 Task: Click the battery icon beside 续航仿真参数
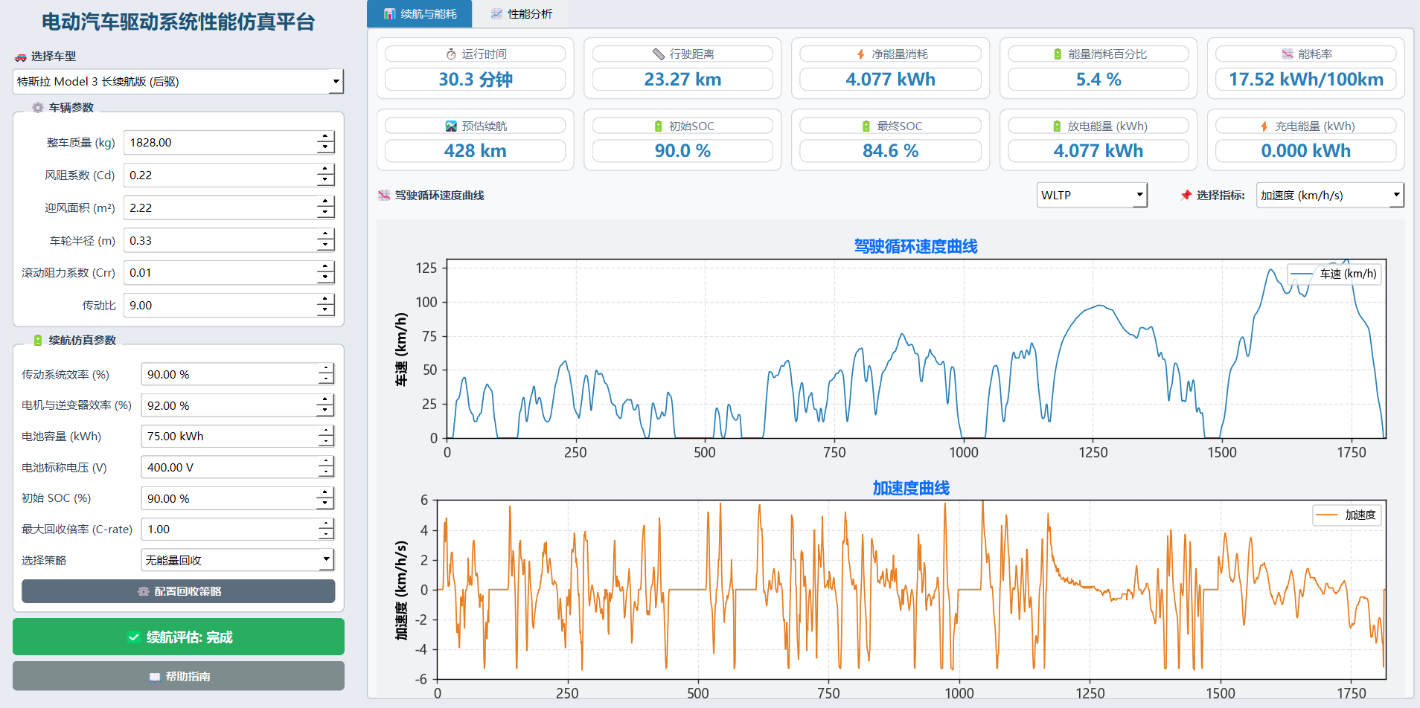pyautogui.click(x=38, y=341)
